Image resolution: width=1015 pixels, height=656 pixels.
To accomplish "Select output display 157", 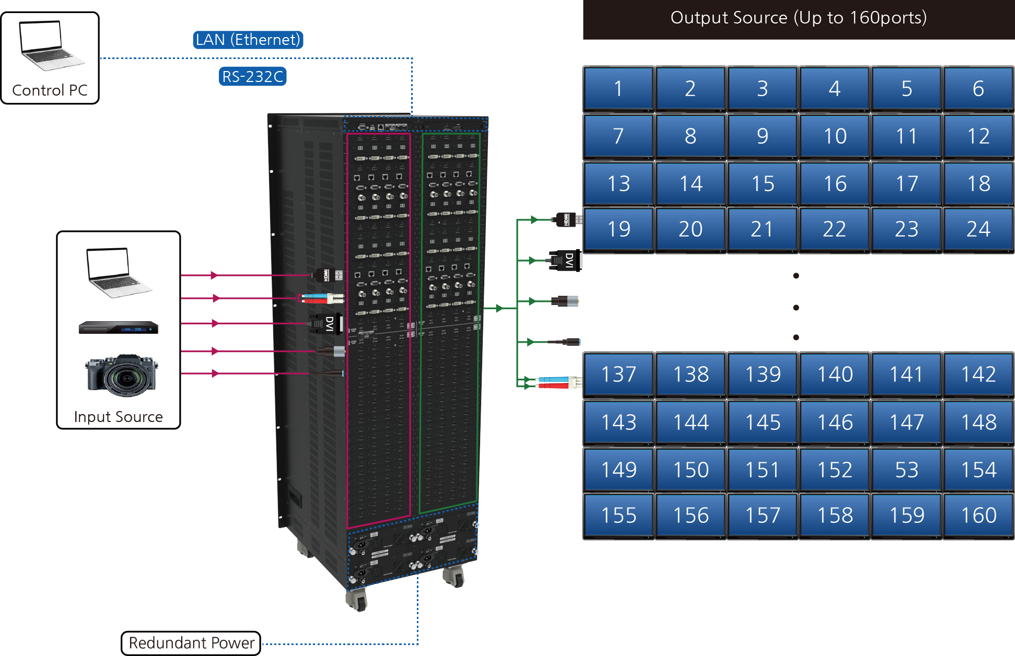I will pos(763,516).
